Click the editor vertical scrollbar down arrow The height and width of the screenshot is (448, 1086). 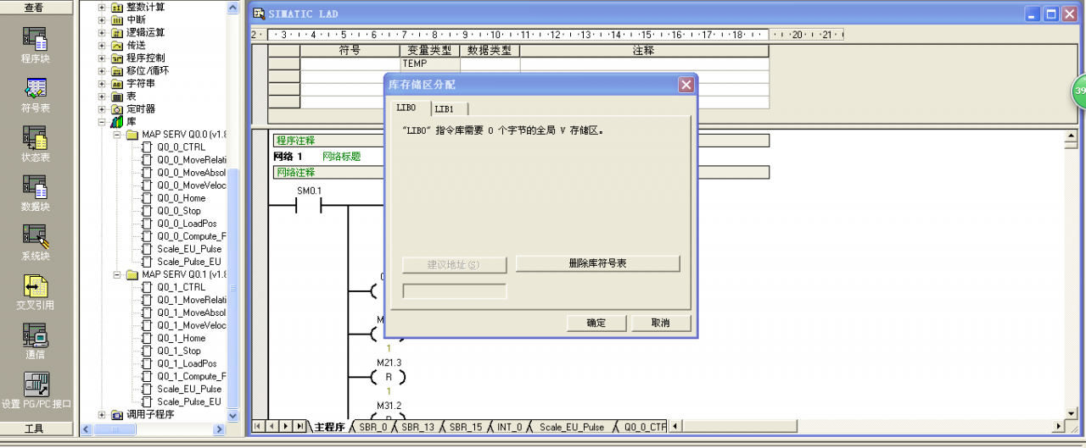coord(1071,414)
